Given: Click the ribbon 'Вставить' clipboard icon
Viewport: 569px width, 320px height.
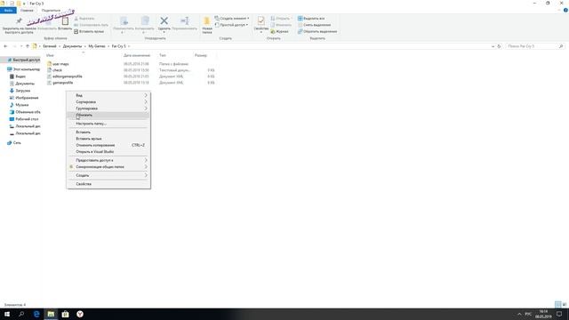Looking at the screenshot, I should point(65,21).
